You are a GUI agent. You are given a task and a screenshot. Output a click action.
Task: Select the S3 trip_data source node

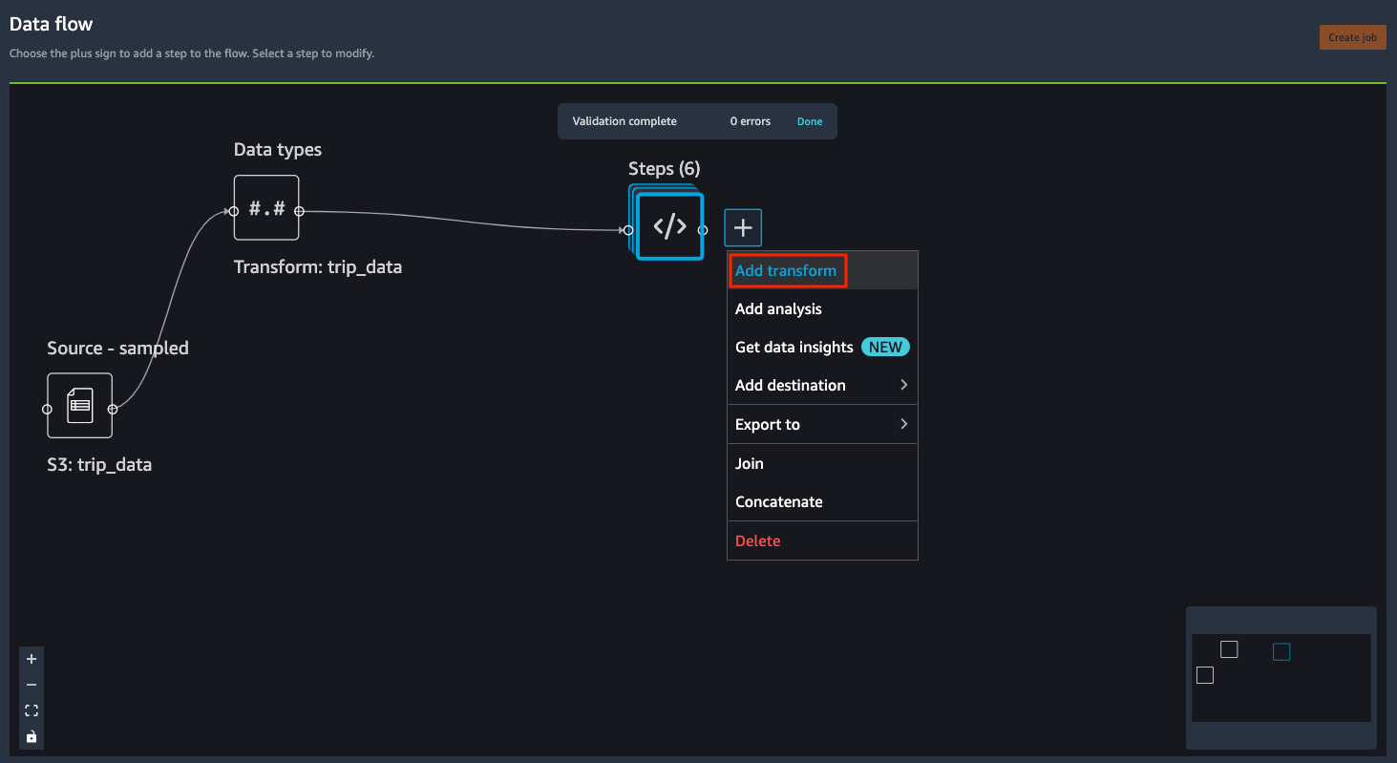tap(79, 405)
